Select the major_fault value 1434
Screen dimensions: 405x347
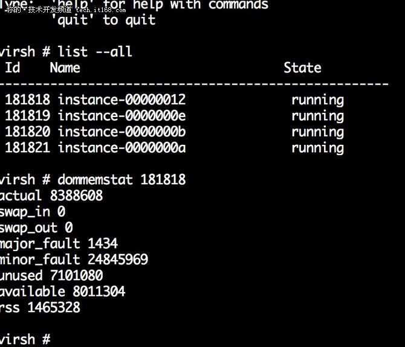click(x=103, y=243)
